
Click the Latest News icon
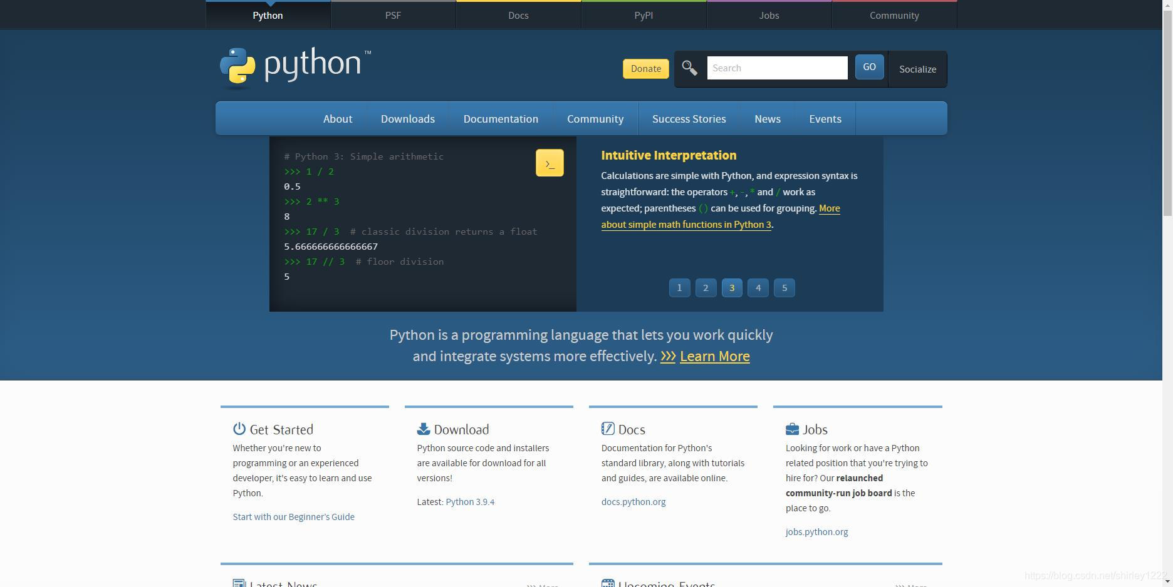click(238, 583)
